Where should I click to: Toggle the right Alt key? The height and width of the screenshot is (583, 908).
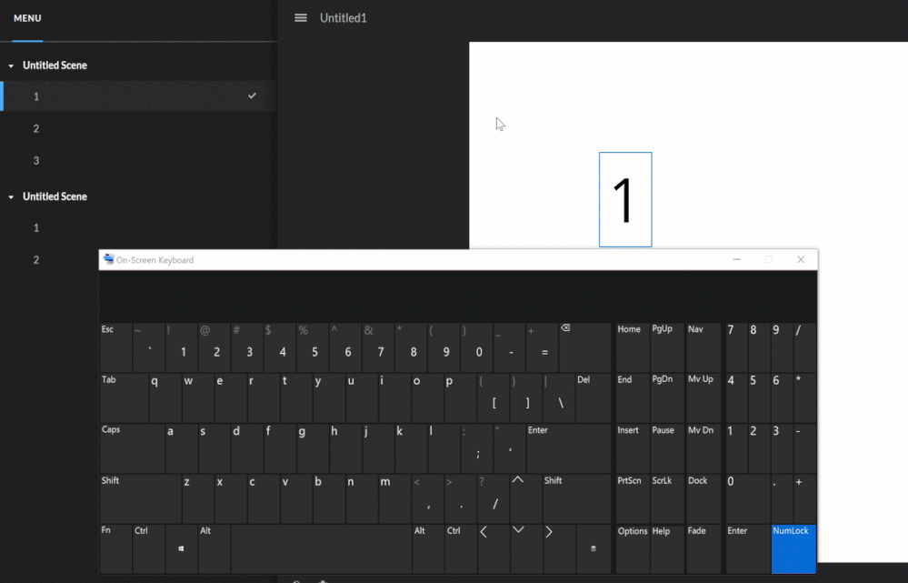(428, 548)
